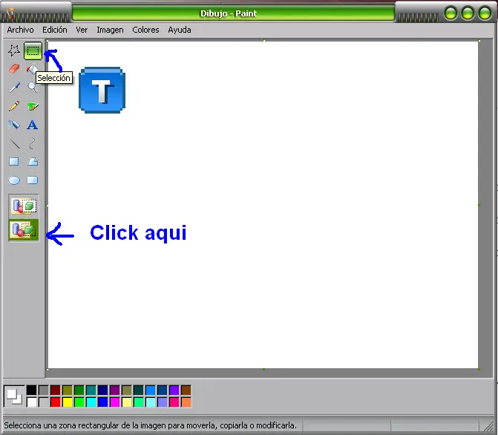Choose the bright red swatch
Image resolution: width=498 pixels, height=435 pixels.
(x=55, y=402)
